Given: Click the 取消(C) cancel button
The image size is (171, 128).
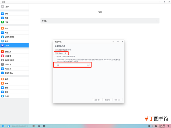Looking at the screenshot, I should [x=107, y=100].
